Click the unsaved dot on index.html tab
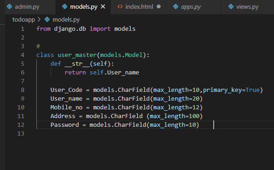The height and width of the screenshot is (170, 274). tap(159, 6)
